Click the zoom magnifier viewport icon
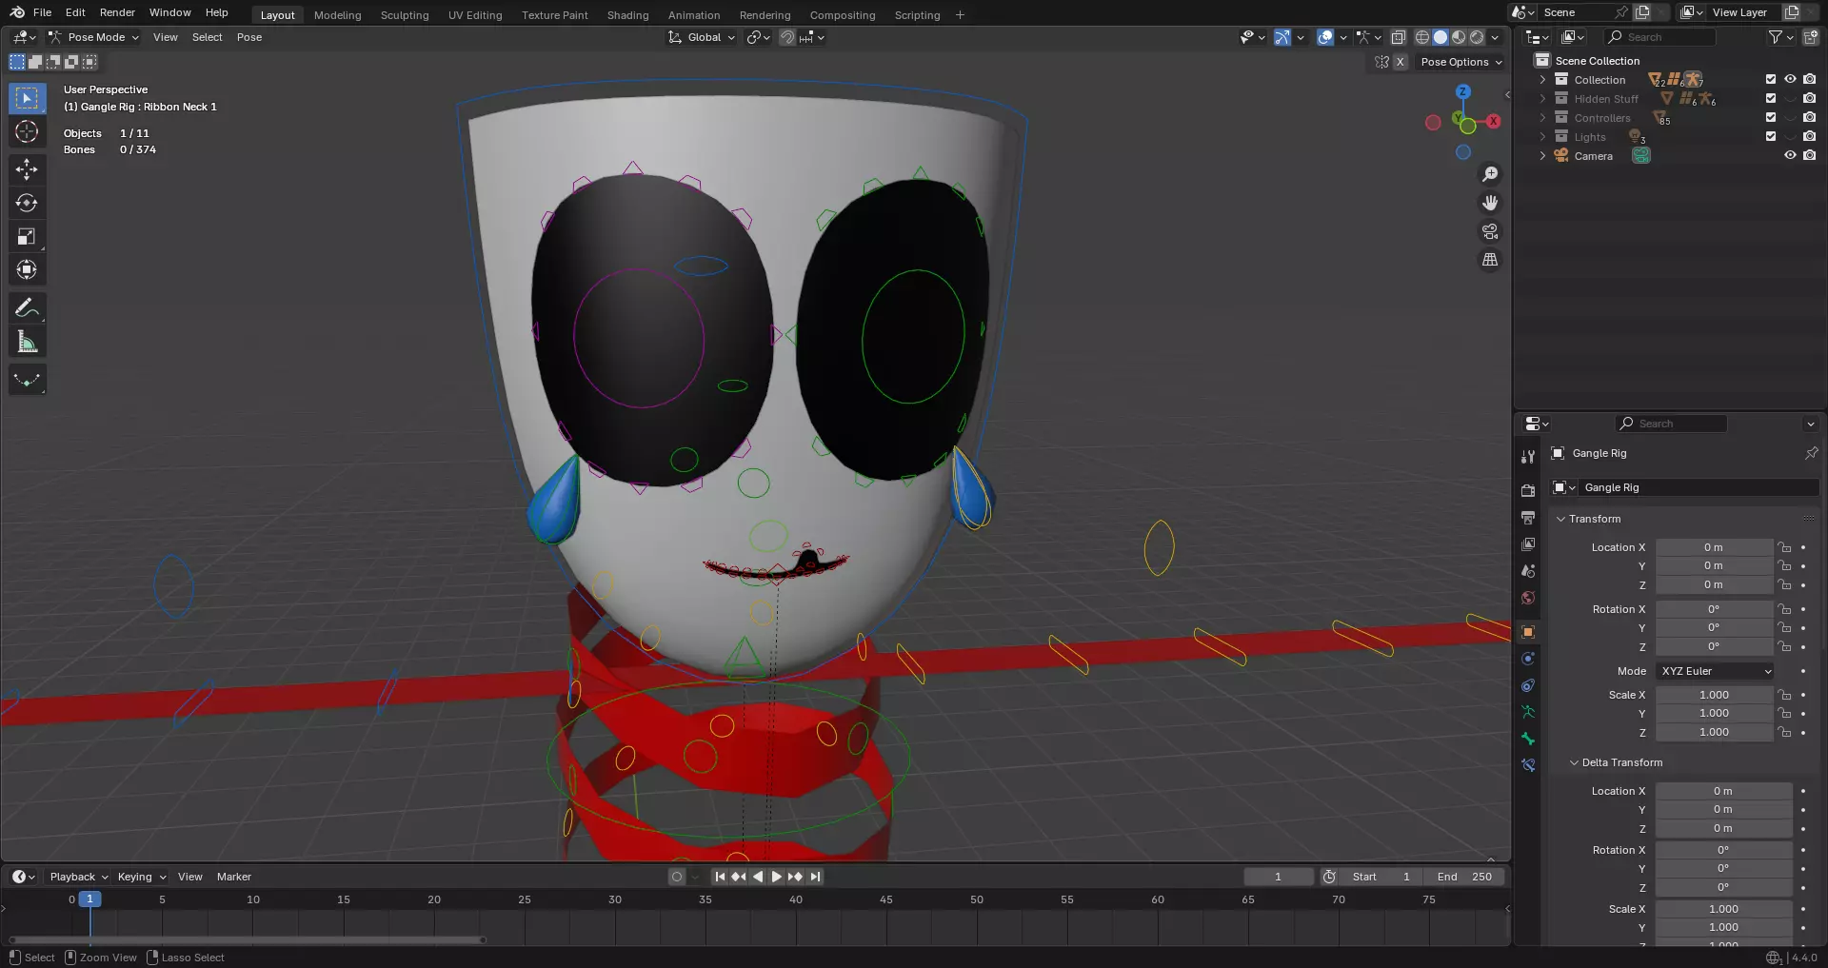This screenshot has height=968, width=1828. pos(1490,174)
